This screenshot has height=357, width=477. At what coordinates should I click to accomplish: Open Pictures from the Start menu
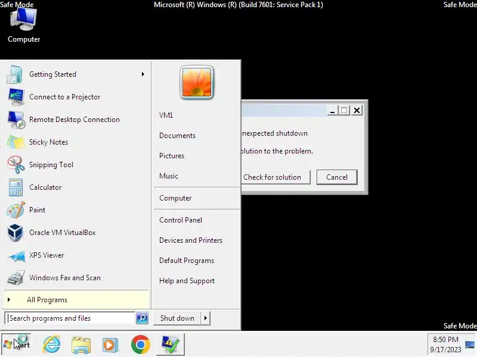[x=172, y=156]
